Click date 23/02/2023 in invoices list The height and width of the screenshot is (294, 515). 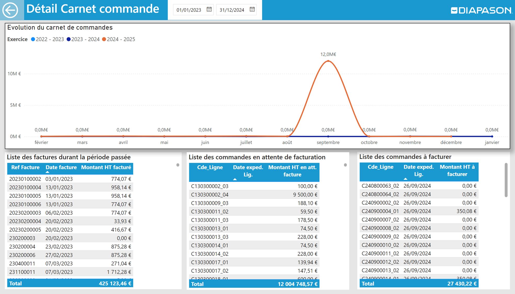(59, 247)
